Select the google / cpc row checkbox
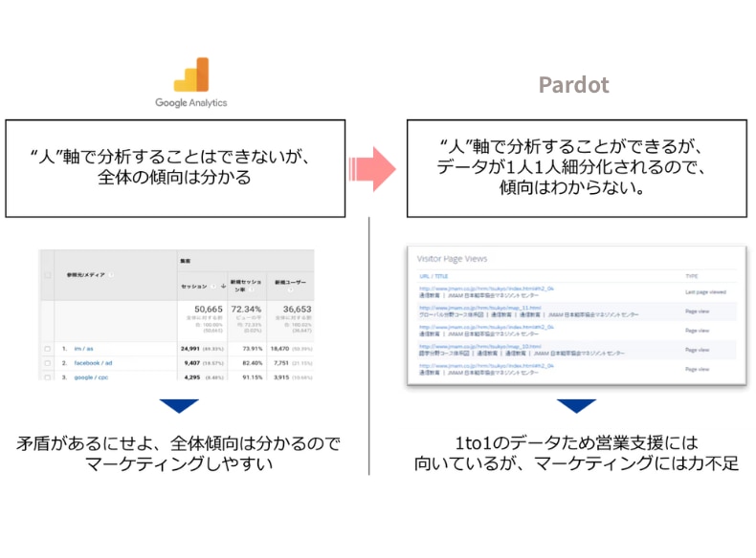The image size is (756, 558). [47, 376]
